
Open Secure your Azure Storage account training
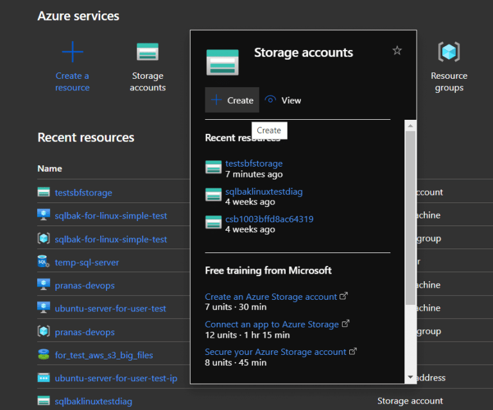pos(275,352)
